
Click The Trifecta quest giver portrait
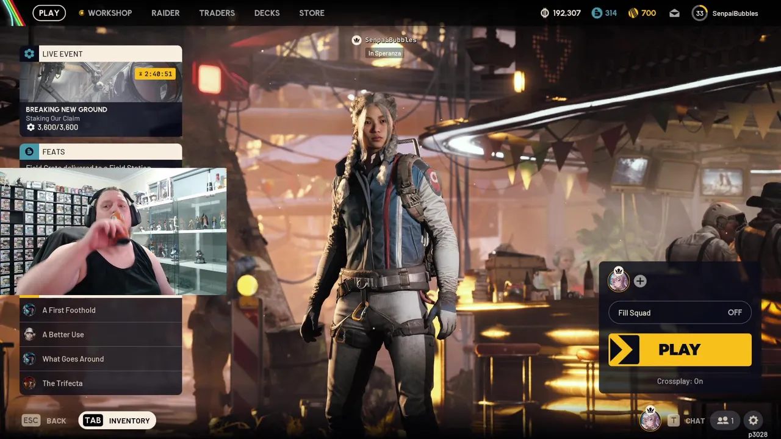click(29, 383)
